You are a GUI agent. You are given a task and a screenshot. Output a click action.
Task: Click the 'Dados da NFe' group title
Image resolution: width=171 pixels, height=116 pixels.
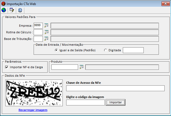[15, 76]
